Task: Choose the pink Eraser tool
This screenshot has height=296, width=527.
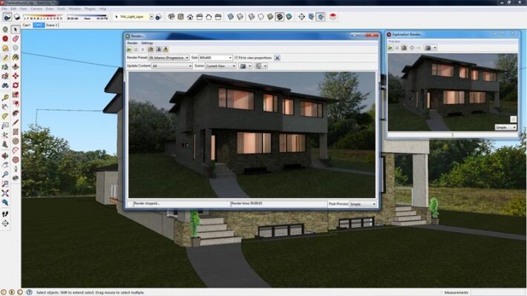Action: point(16,39)
